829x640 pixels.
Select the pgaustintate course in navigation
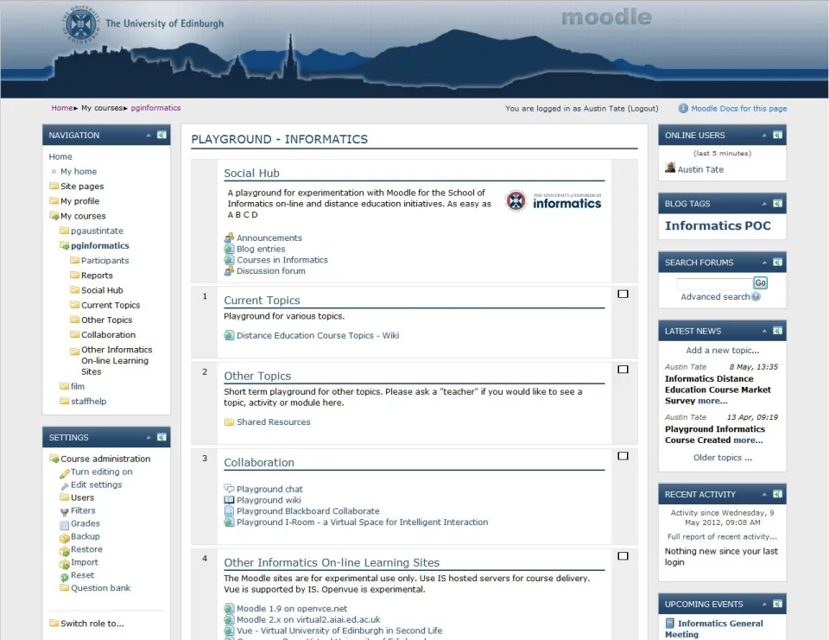pyautogui.click(x=97, y=231)
